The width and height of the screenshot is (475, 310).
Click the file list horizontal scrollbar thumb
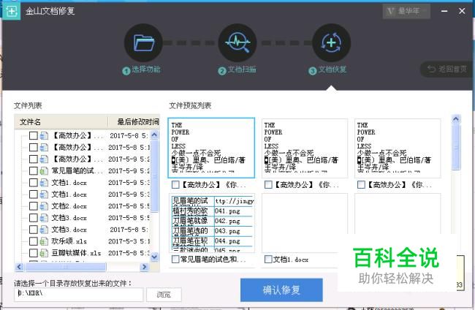66,267
